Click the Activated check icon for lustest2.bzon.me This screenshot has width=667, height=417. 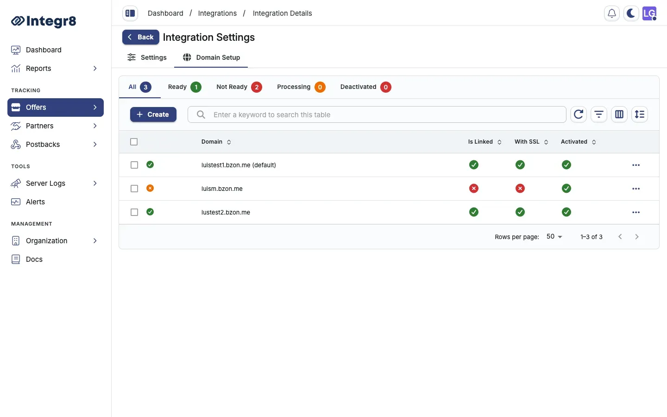point(566,212)
